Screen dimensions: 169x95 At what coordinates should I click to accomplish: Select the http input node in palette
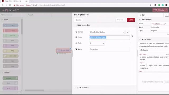click(x=11, y=51)
